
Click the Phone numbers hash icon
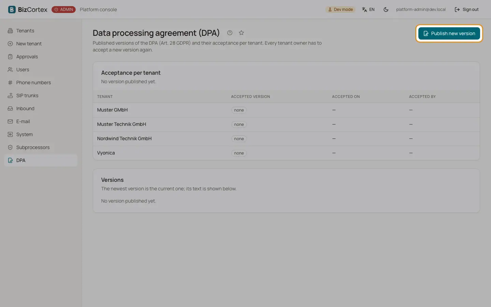pos(10,83)
